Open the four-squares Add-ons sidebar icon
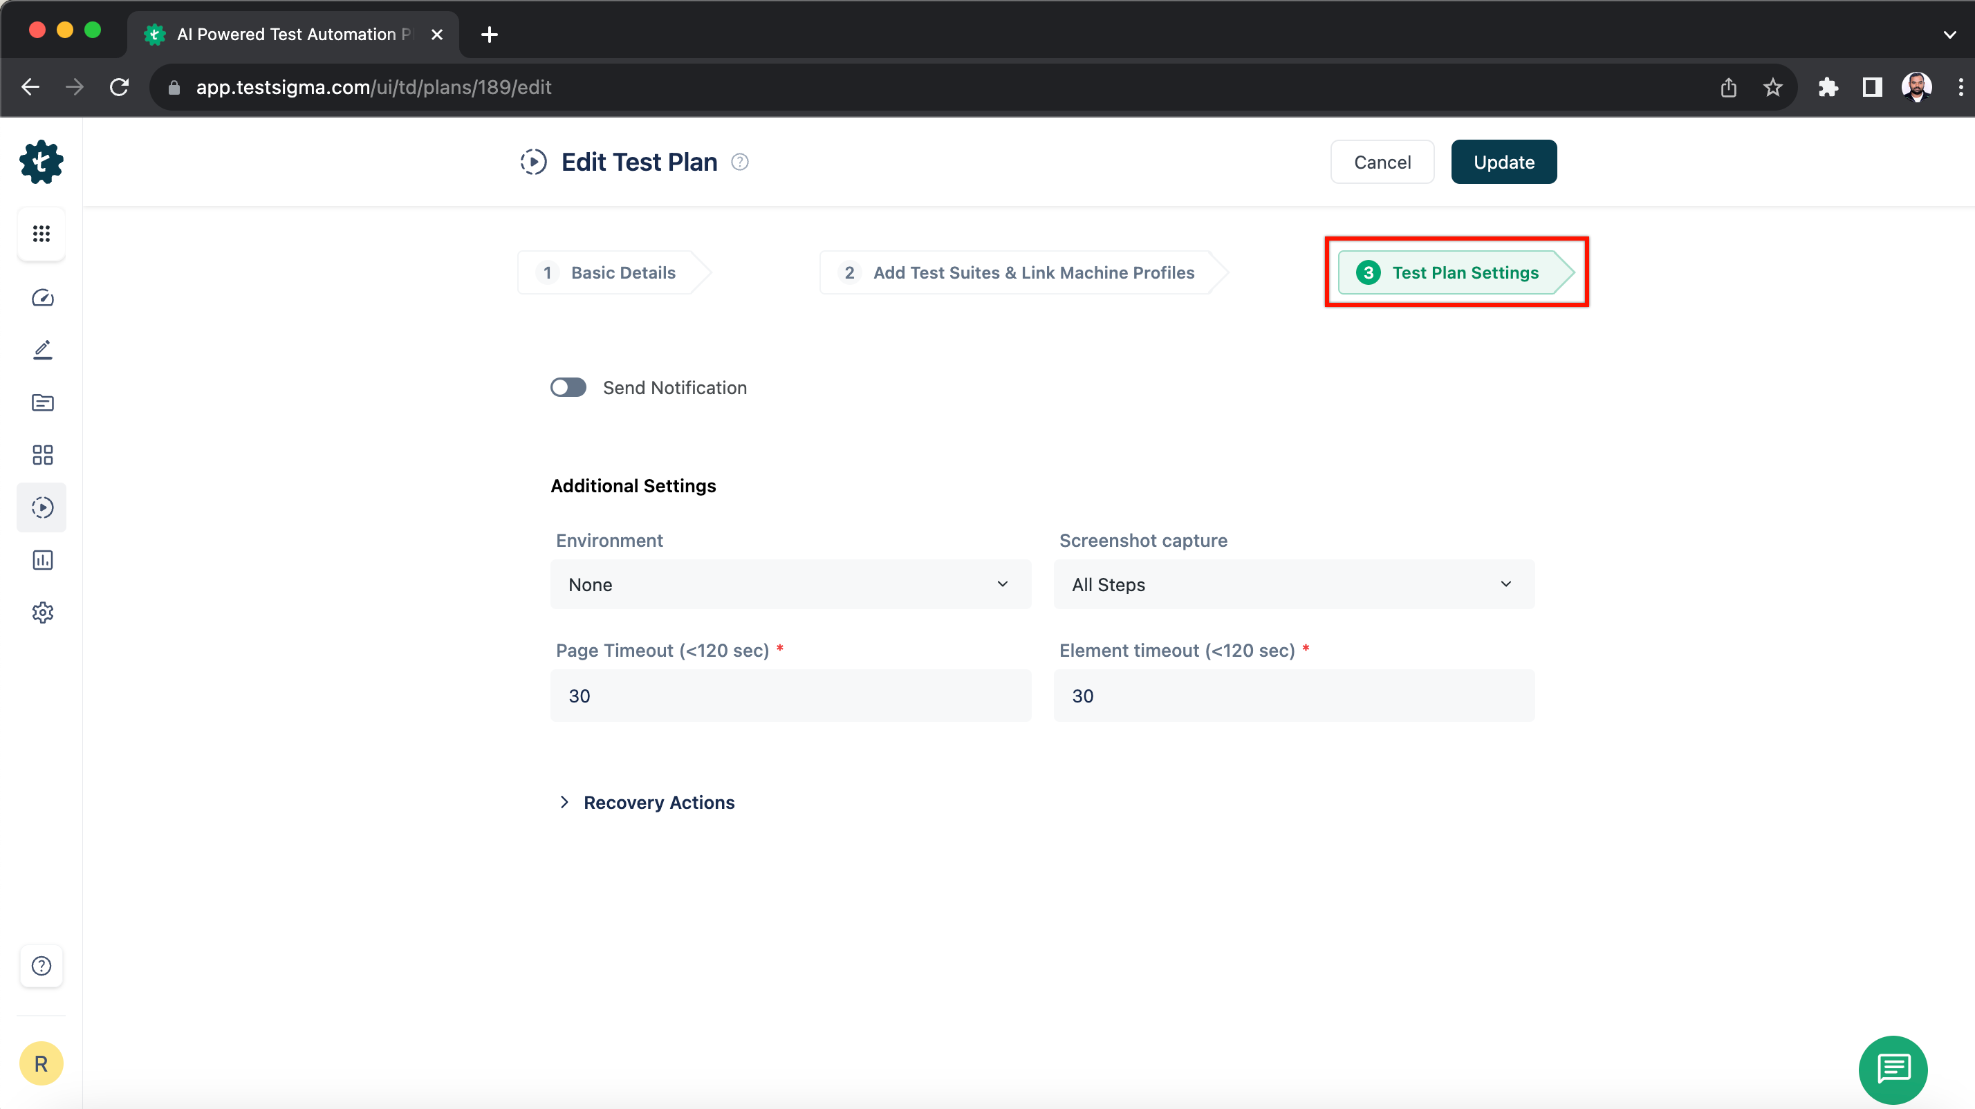This screenshot has width=1975, height=1109. (42, 454)
